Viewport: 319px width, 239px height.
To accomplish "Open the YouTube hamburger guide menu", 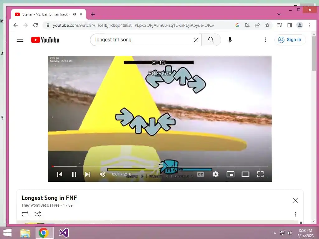I will pyautogui.click(x=20, y=40).
